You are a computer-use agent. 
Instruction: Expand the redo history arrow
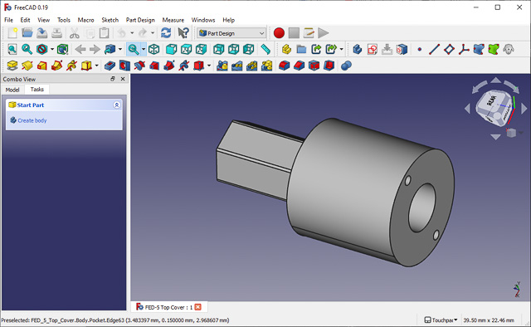tap(153, 33)
